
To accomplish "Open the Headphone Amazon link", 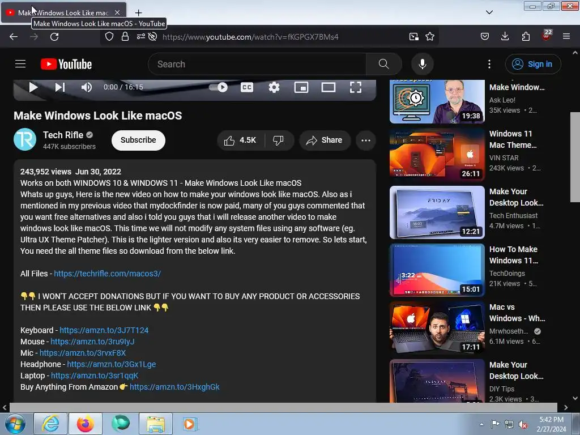I will tap(112, 364).
